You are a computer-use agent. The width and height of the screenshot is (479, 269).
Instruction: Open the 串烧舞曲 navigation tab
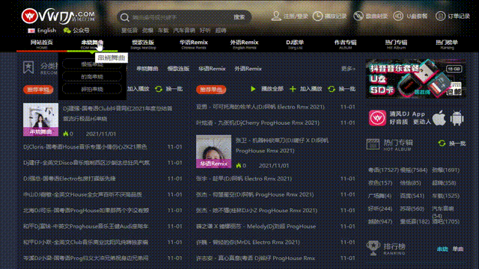pyautogui.click(x=92, y=44)
